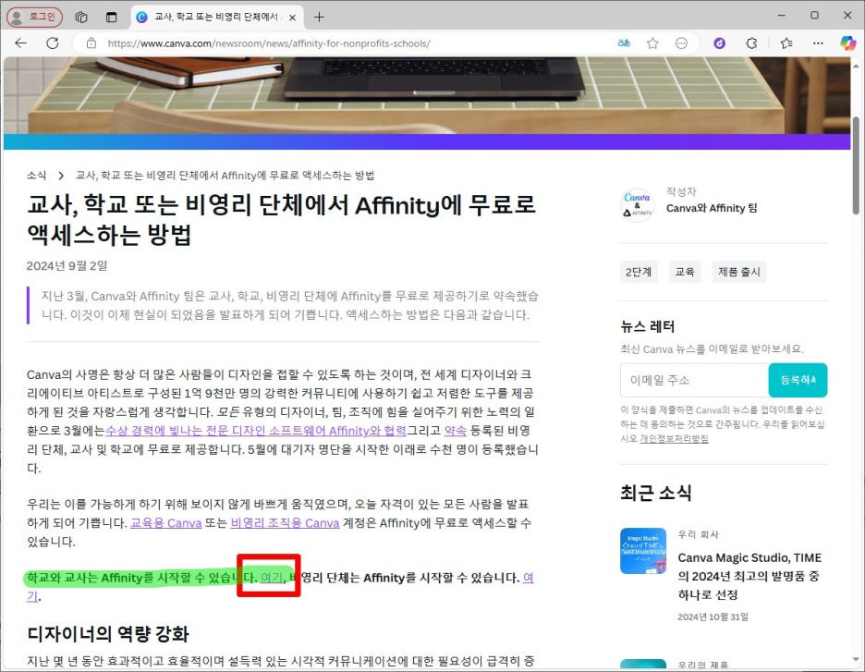The height and width of the screenshot is (672, 865).
Task: Open the Affinity 협력 award-winning software link
Action: 255,431
